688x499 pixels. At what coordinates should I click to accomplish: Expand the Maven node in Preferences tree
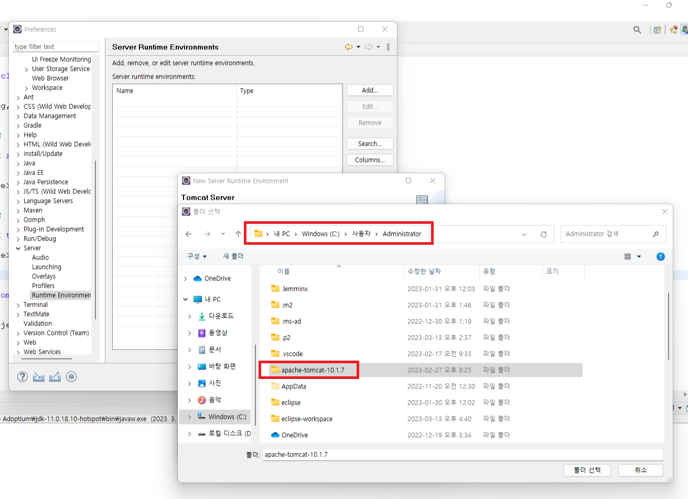coord(18,211)
